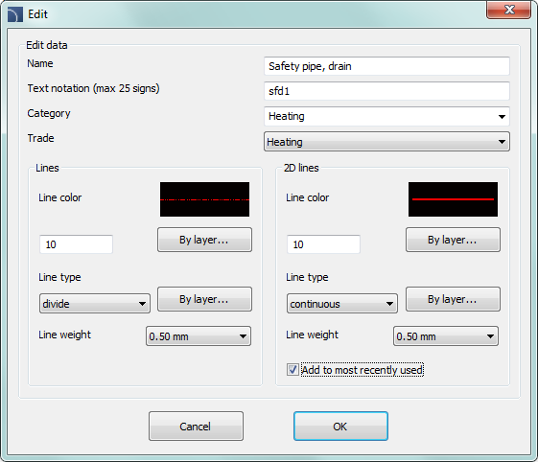Viewport: 538px width, 462px height.
Task: Click By layer button for 2D line type
Action: coord(453,299)
